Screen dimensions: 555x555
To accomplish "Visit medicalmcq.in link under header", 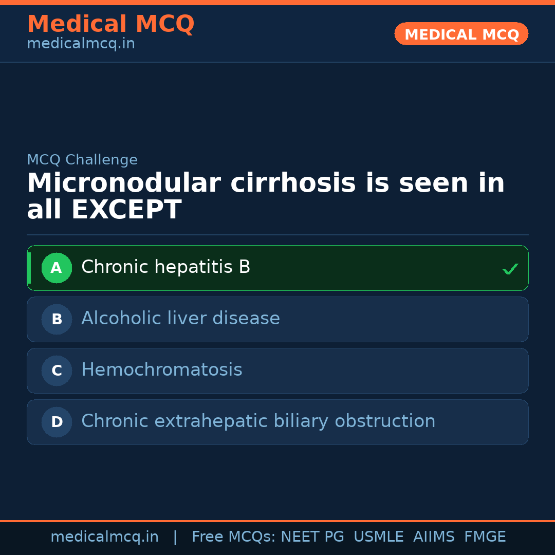I will coord(81,44).
